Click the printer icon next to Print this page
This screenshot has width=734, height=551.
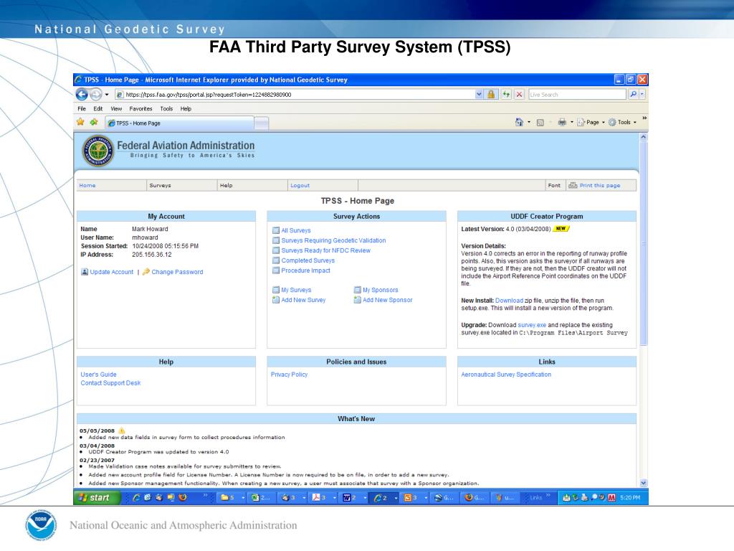click(x=573, y=186)
